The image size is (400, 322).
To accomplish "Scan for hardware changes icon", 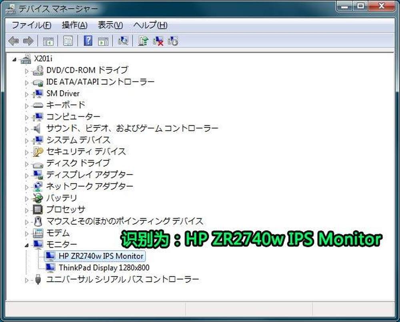I will 123,40.
